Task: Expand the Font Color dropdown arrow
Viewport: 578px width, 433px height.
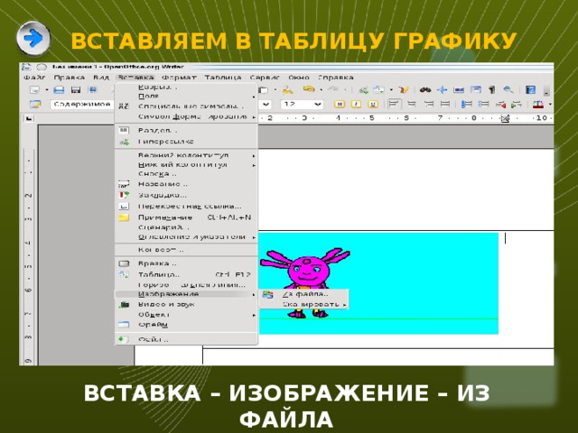Action: coord(550,105)
